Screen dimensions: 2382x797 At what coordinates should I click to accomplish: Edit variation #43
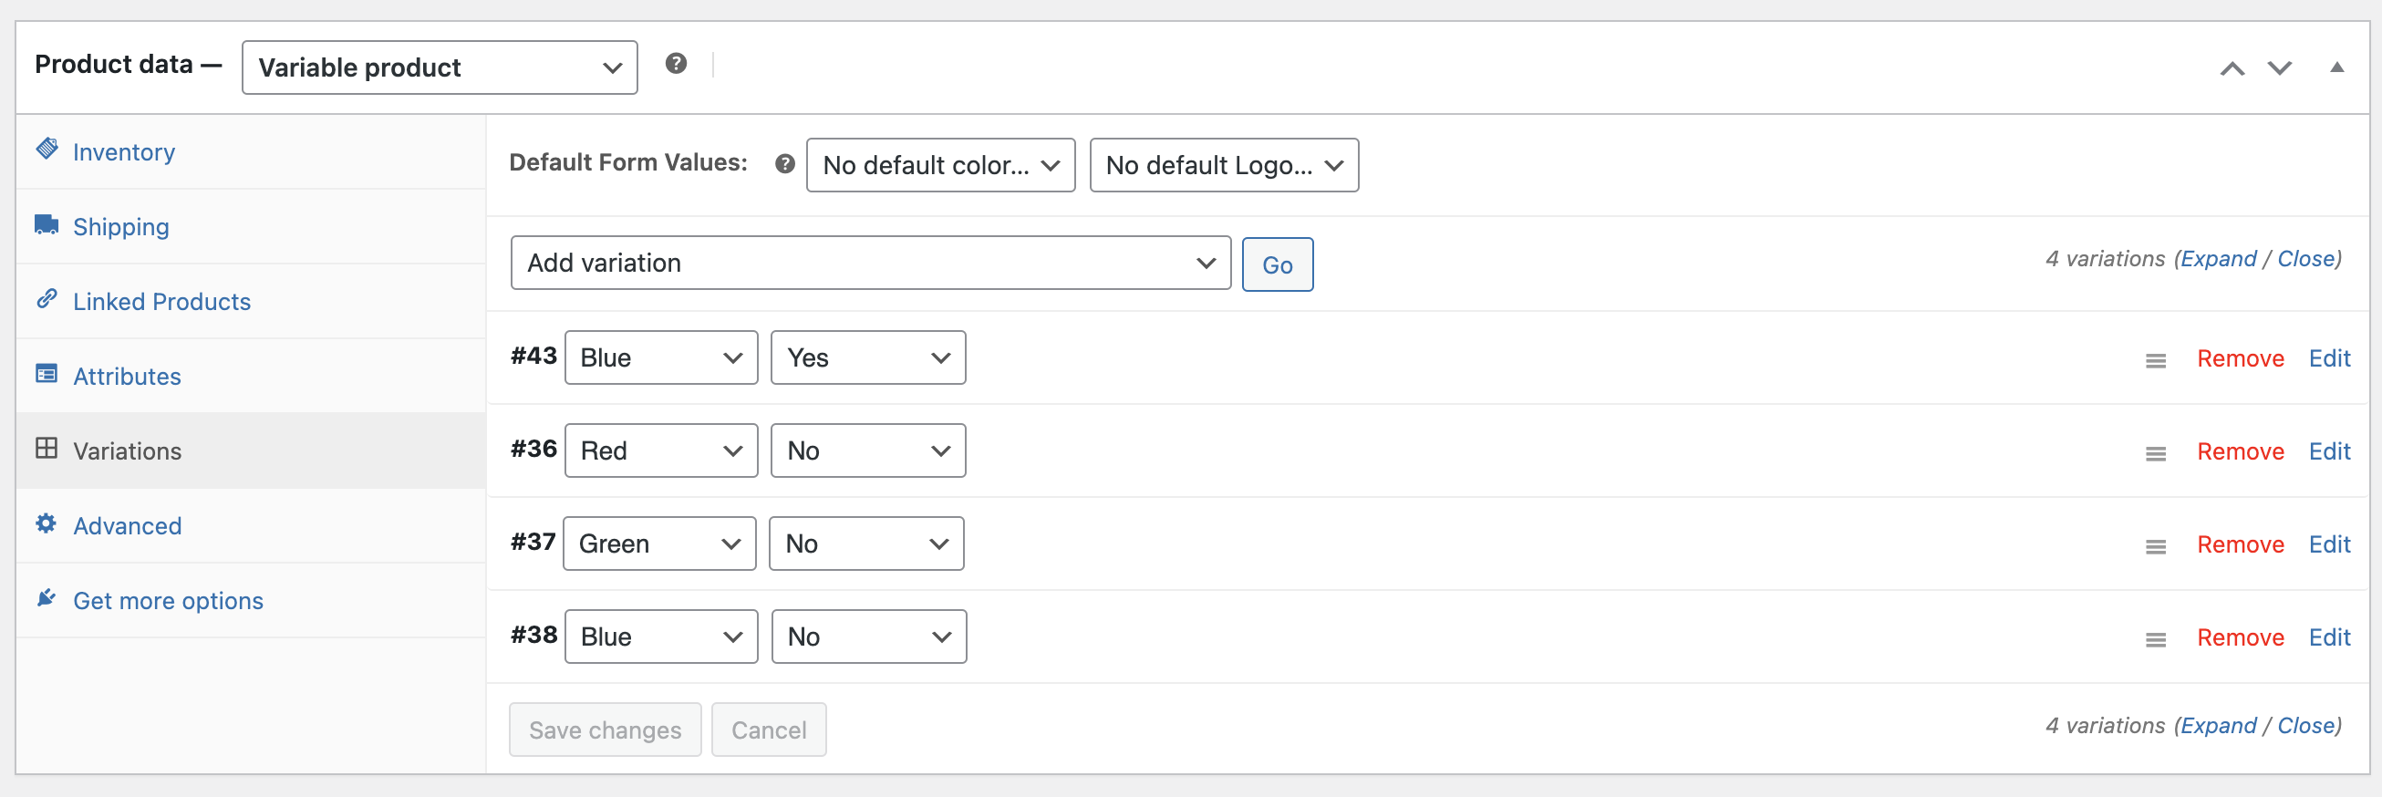(x=2328, y=358)
